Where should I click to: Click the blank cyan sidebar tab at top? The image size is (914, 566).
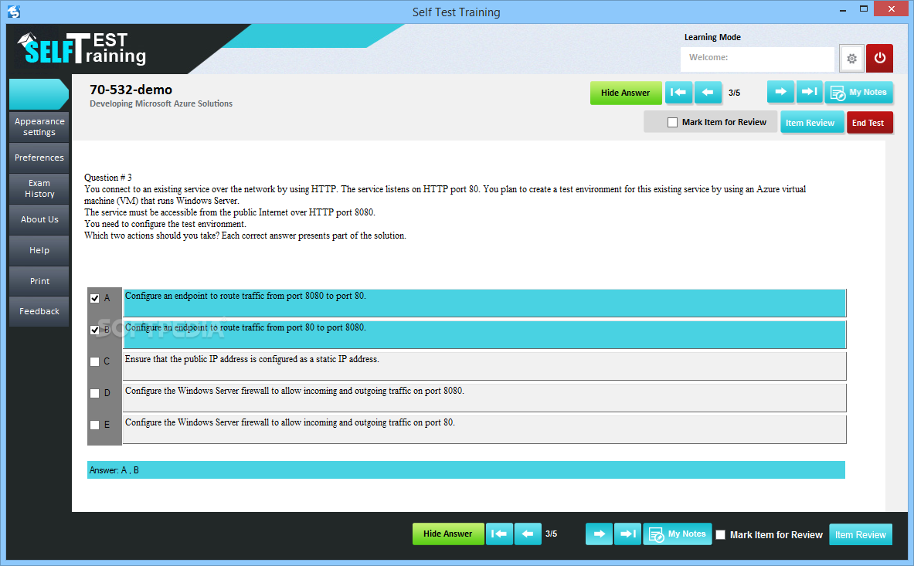pos(39,94)
